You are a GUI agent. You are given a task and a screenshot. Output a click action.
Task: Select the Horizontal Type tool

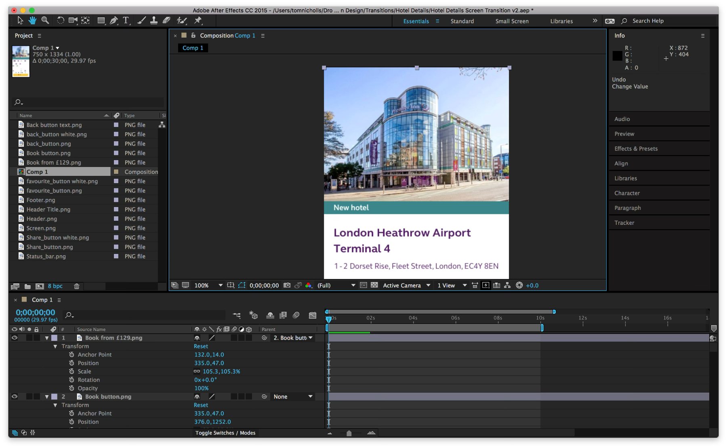(126, 20)
